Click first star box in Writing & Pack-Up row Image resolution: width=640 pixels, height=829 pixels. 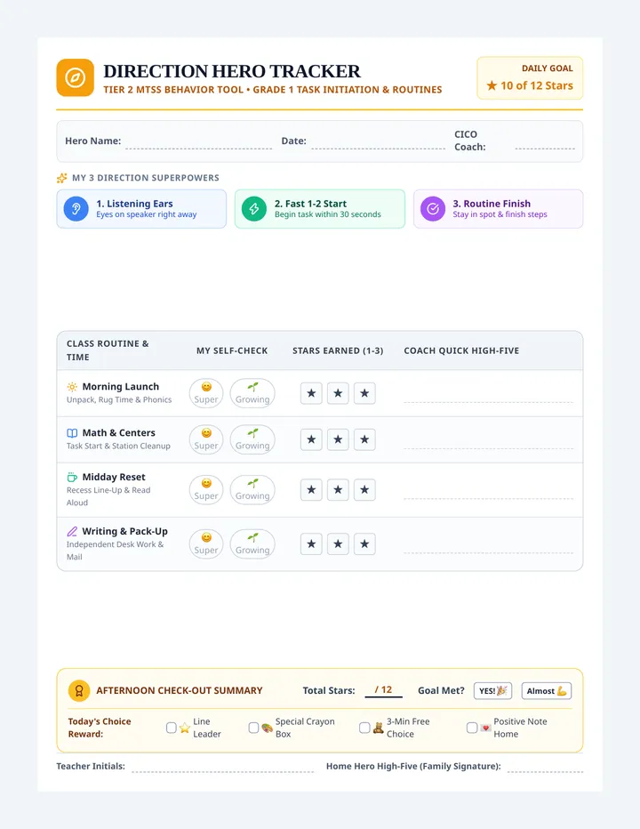311,544
